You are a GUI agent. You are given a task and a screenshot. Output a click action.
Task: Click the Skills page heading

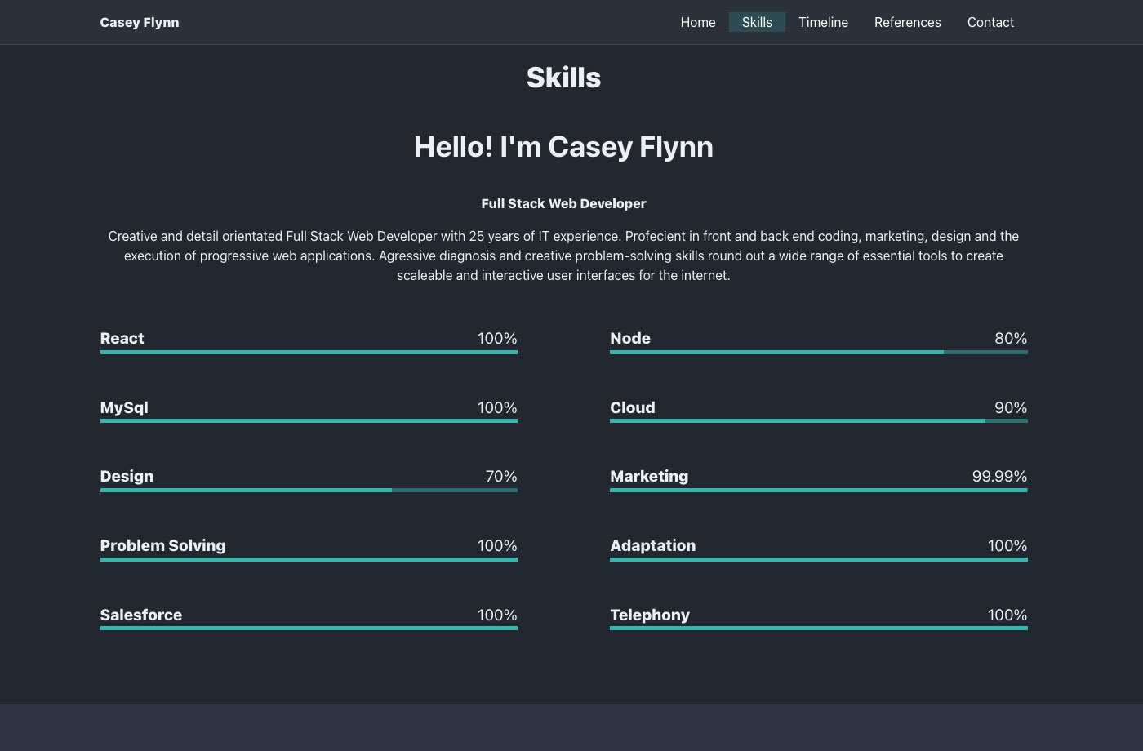click(563, 78)
